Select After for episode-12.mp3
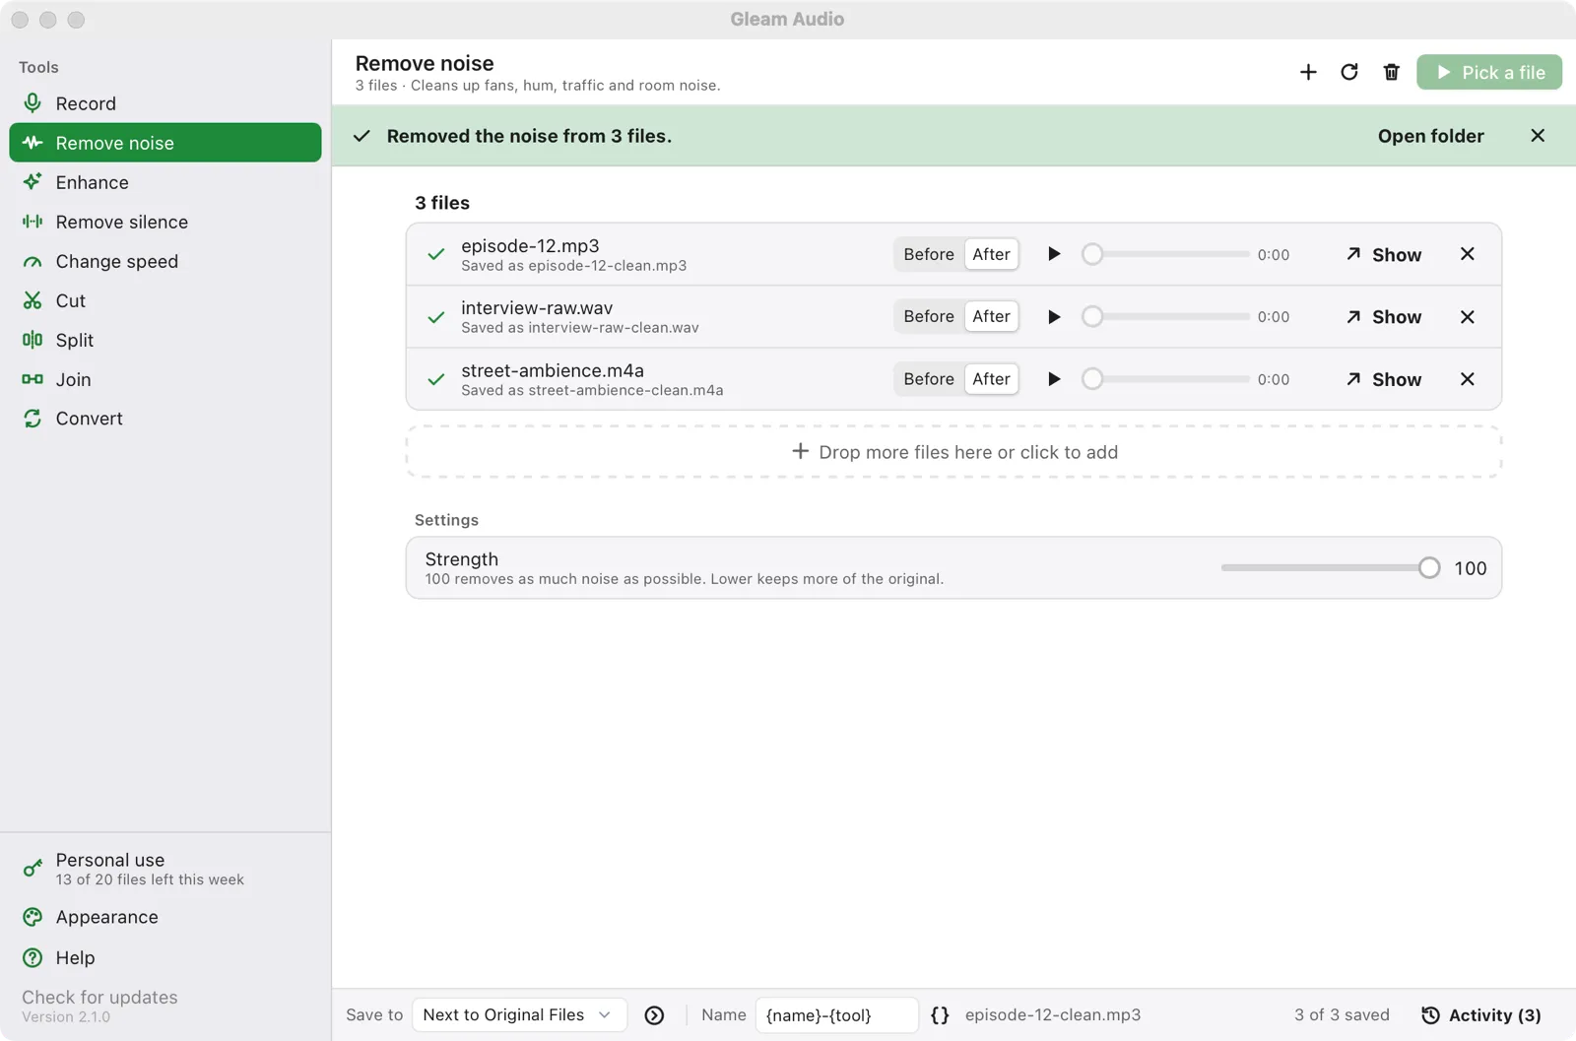 [991, 254]
